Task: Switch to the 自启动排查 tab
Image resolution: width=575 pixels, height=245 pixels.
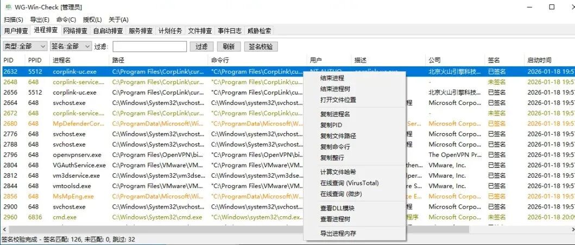Action: pos(108,31)
